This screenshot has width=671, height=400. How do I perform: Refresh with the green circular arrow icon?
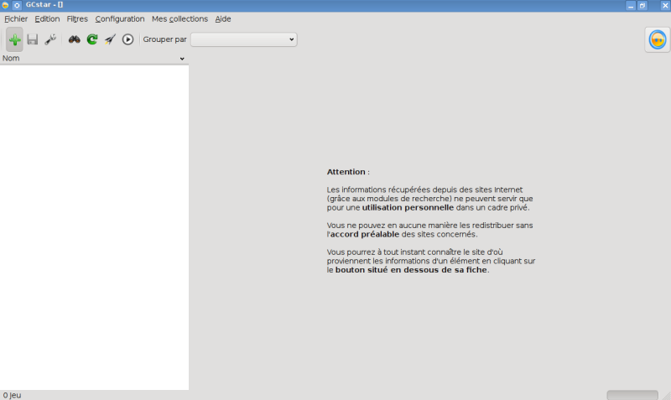point(92,39)
